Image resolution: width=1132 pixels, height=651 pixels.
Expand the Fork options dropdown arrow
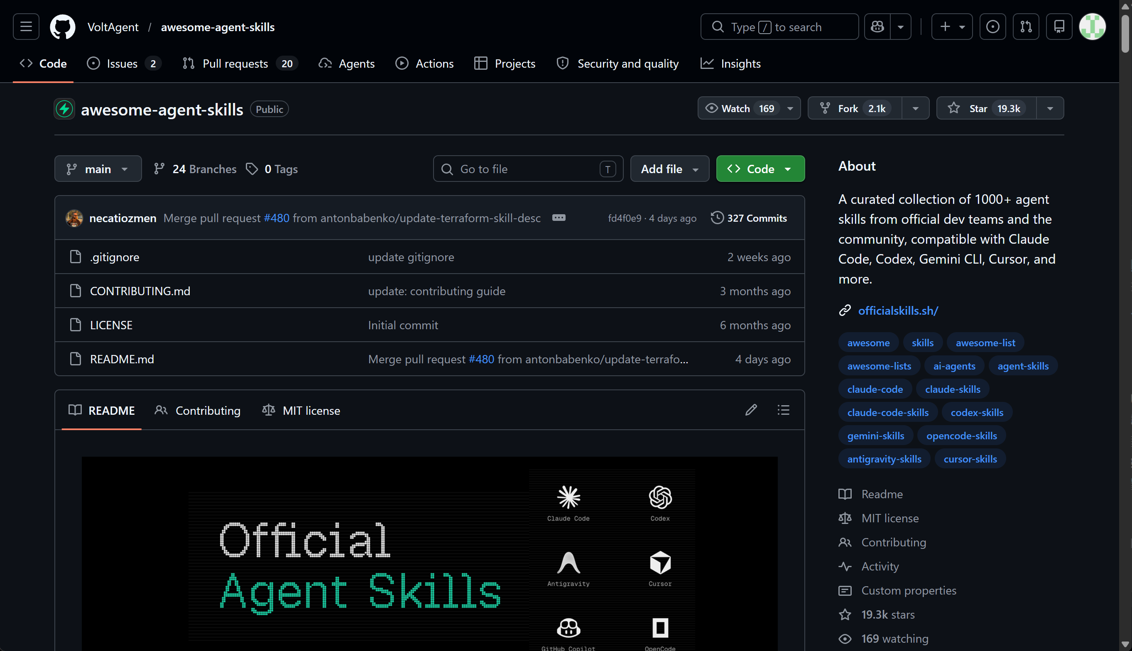pyautogui.click(x=916, y=108)
